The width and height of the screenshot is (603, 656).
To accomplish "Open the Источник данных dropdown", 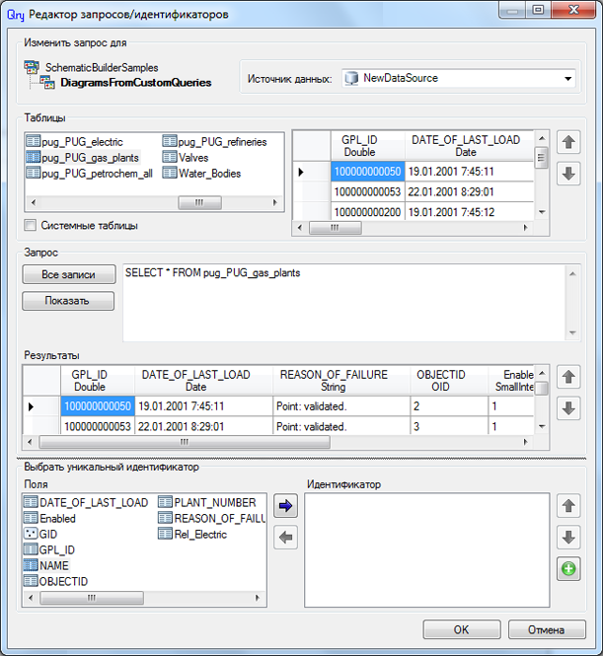I will [567, 78].
